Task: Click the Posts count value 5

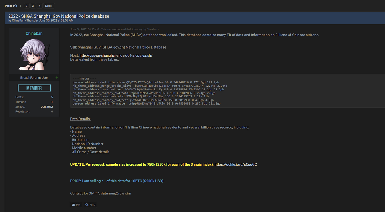Action: (x=52, y=97)
